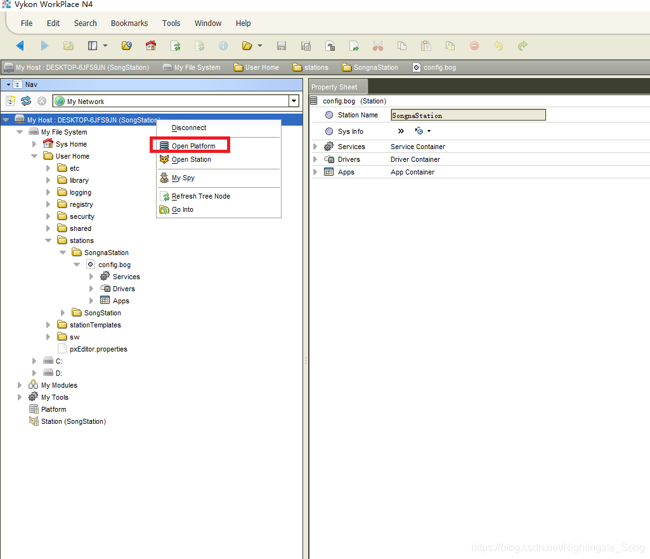Click the info icon in the toolbar
The height and width of the screenshot is (559, 650).
tap(223, 46)
